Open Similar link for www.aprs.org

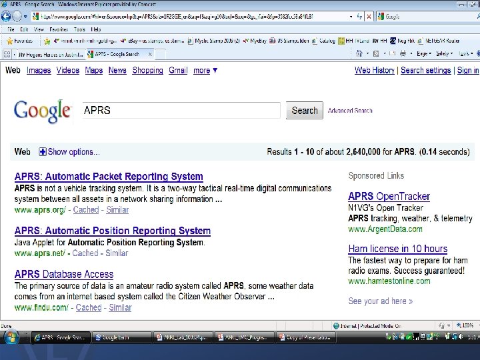pos(117,210)
